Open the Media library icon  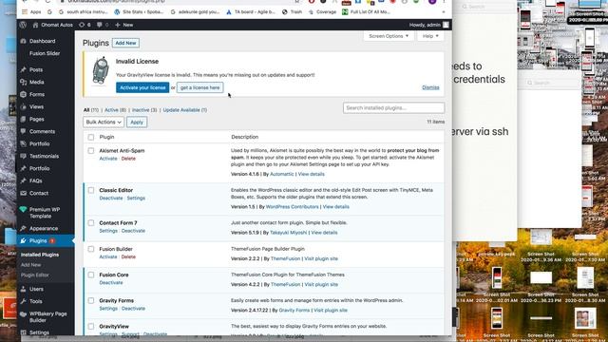tap(23, 82)
